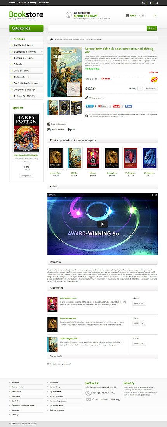The height and width of the screenshot is (427, 167).
Task: Open the Contact menu item
Action: pos(21,3)
